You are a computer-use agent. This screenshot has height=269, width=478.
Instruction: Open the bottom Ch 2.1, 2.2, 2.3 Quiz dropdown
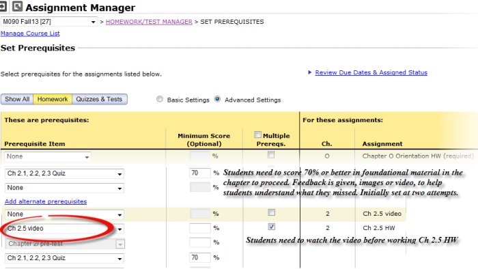click(x=64, y=258)
